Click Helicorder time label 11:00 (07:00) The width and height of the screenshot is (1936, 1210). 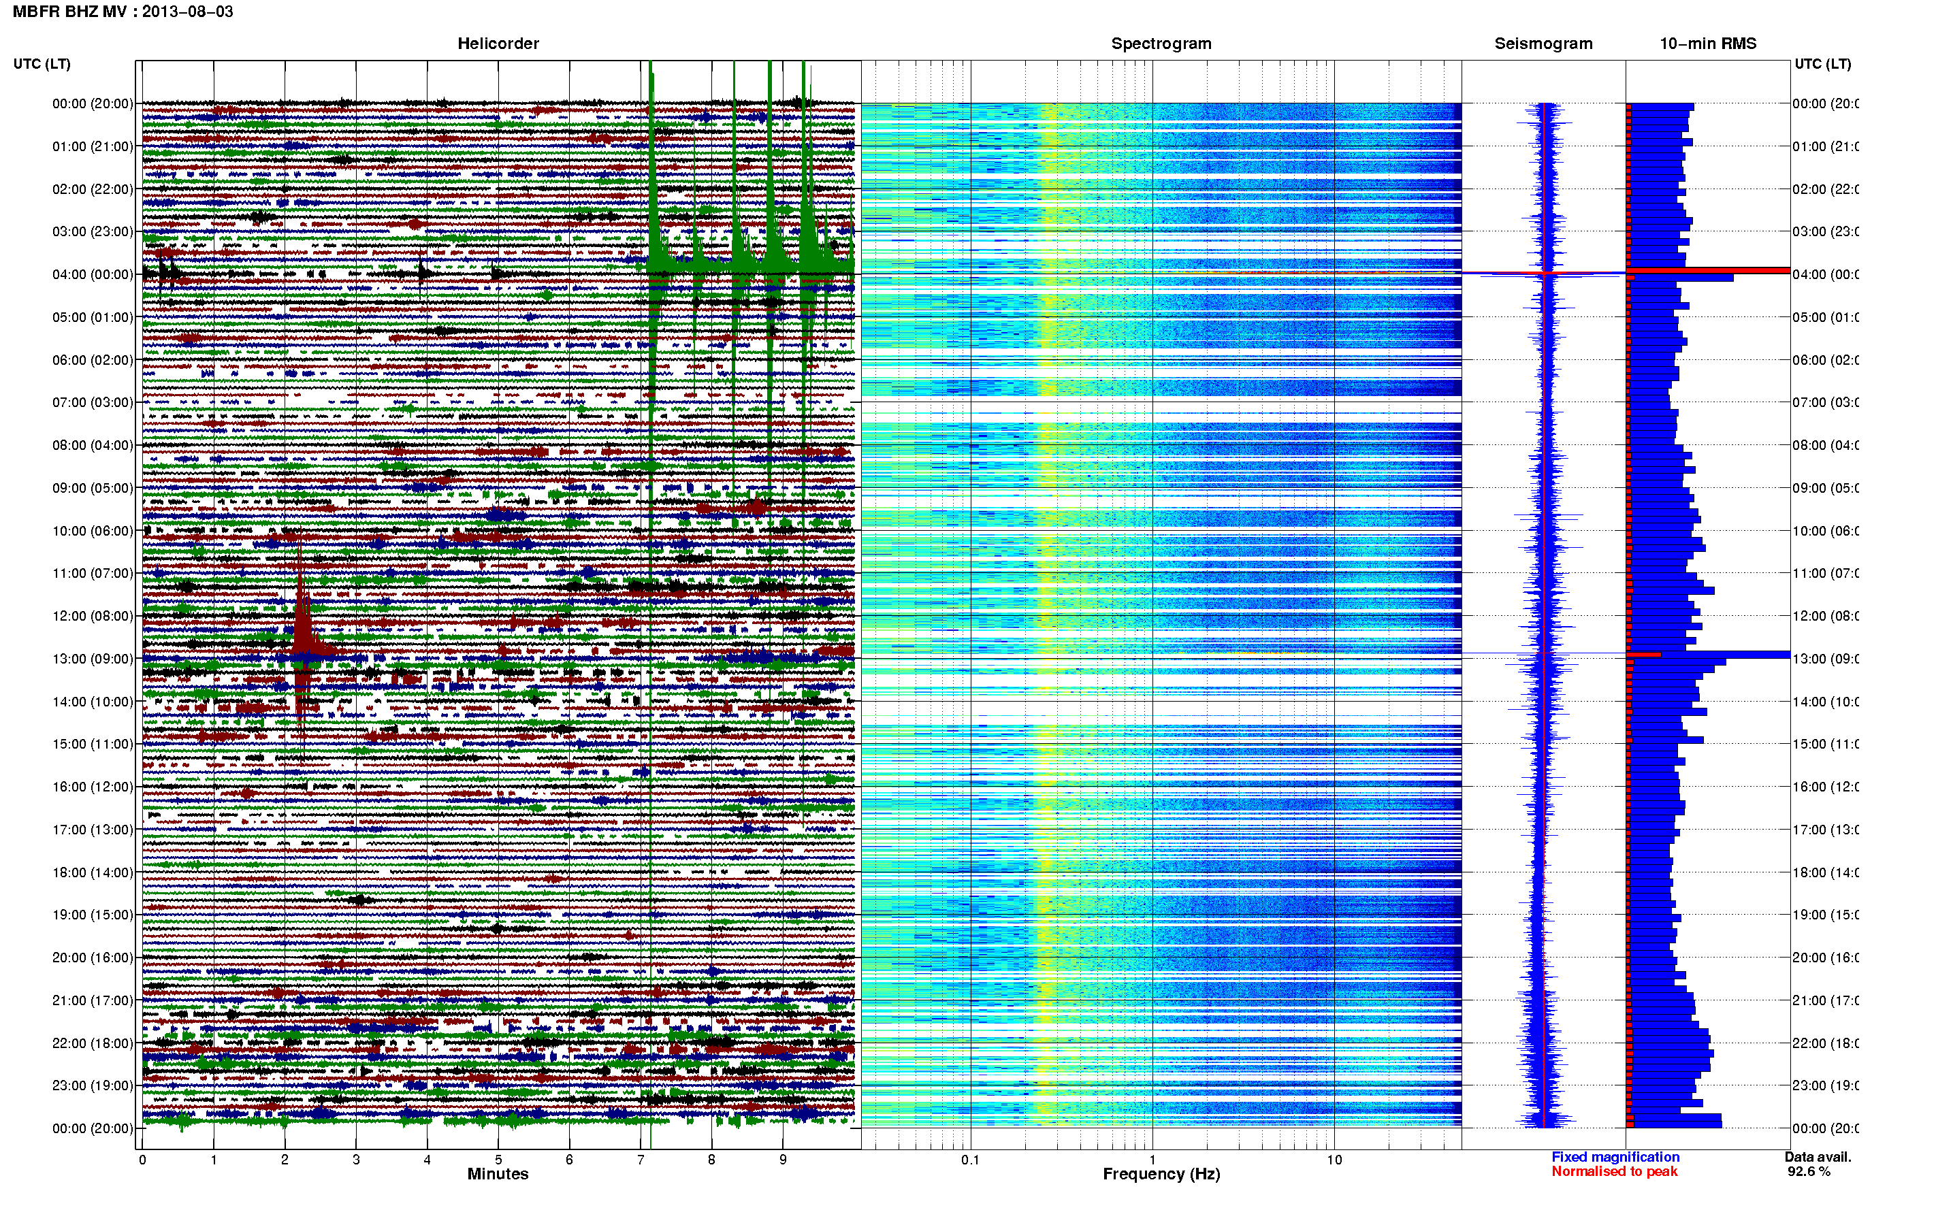click(93, 573)
